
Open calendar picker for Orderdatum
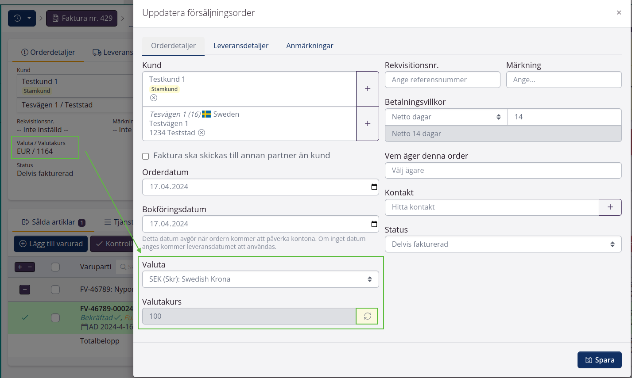(374, 187)
